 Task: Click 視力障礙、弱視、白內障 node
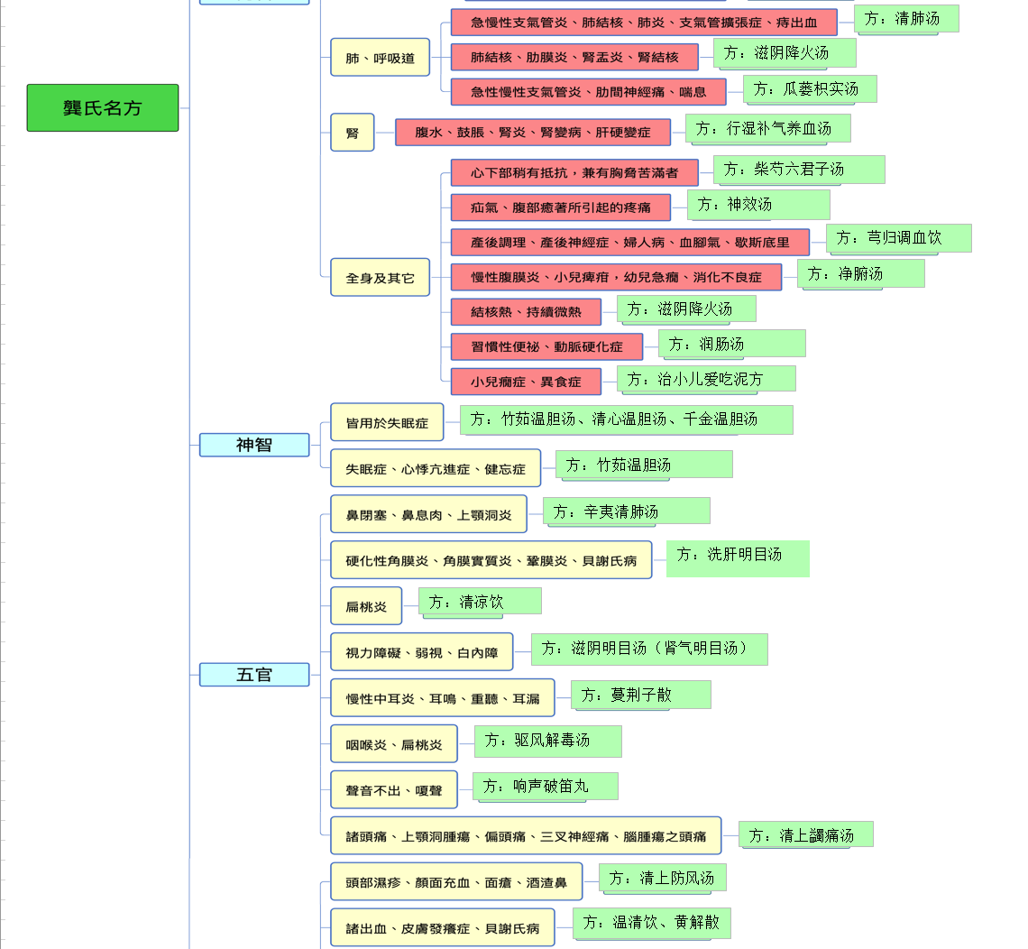(421, 652)
